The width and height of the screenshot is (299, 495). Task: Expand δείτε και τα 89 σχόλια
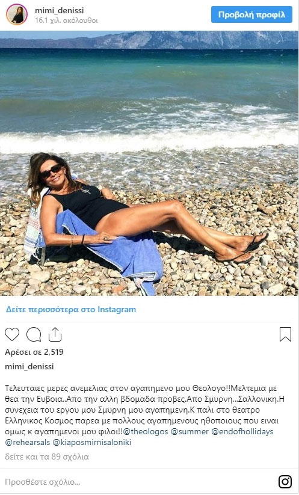click(47, 457)
